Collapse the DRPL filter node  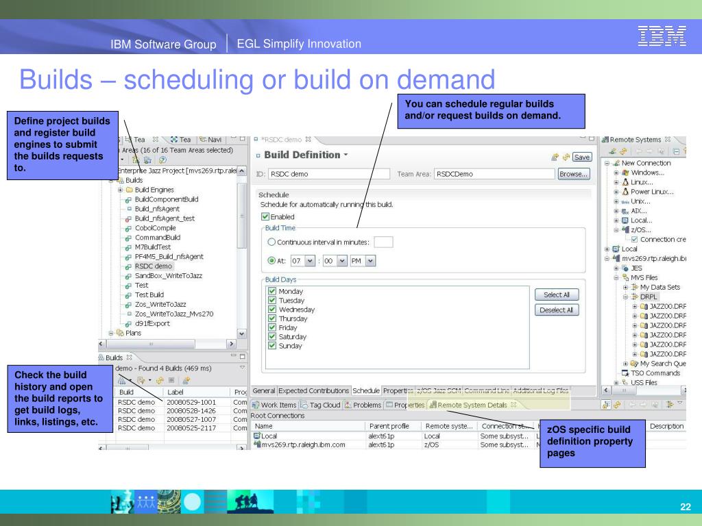[x=625, y=297]
